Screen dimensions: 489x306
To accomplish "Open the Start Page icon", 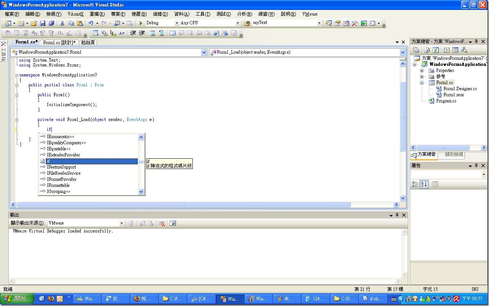I will point(364,23).
